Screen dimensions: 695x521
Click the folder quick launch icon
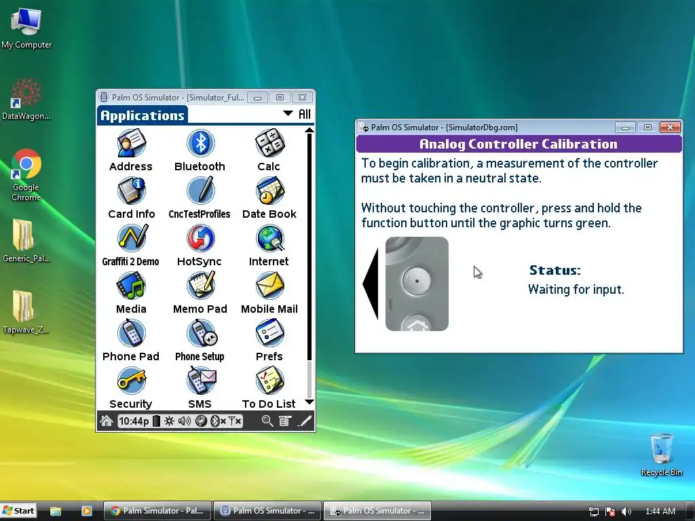coord(56,511)
